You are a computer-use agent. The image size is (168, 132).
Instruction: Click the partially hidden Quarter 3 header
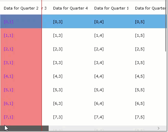tap(44, 8)
